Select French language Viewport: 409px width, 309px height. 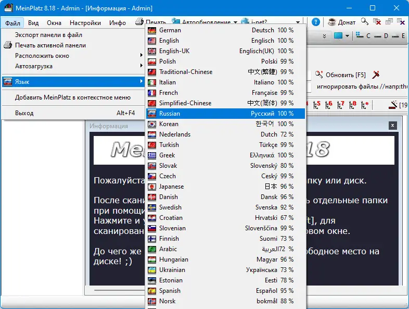225,93
